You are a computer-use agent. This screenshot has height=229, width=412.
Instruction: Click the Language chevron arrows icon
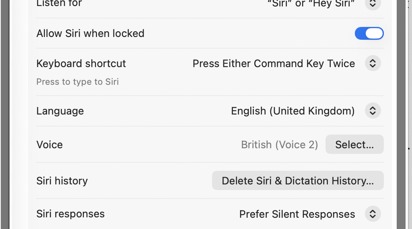point(373,111)
